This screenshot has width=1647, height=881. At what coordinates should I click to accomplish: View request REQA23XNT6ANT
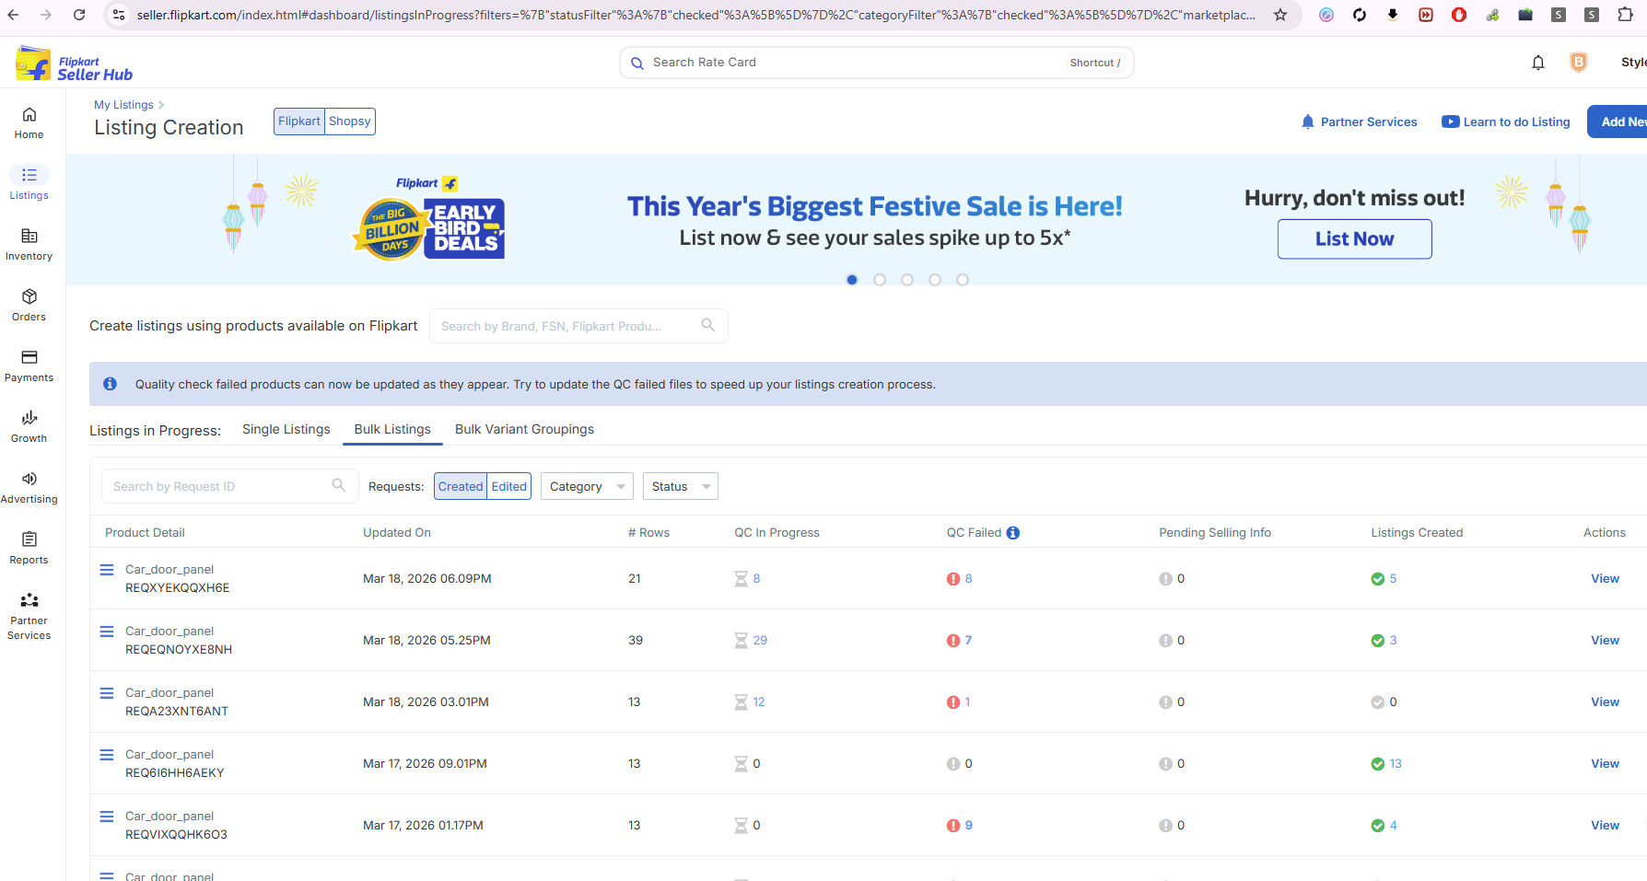point(1605,701)
